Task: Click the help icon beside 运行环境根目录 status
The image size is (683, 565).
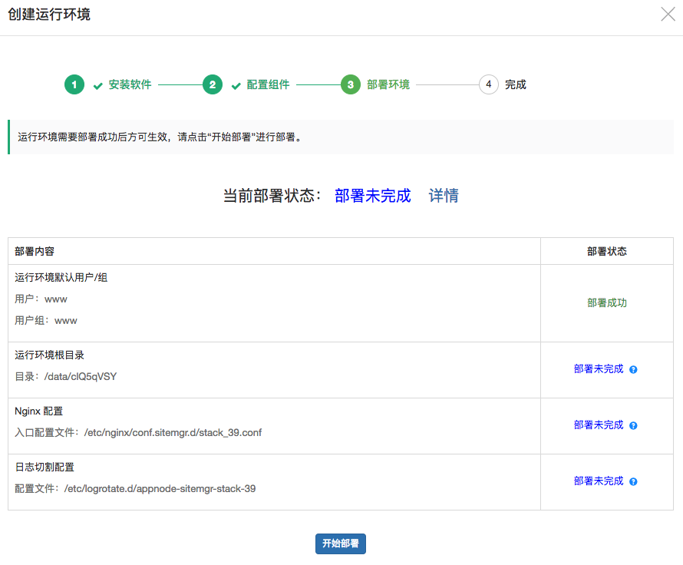Action: 632,369
